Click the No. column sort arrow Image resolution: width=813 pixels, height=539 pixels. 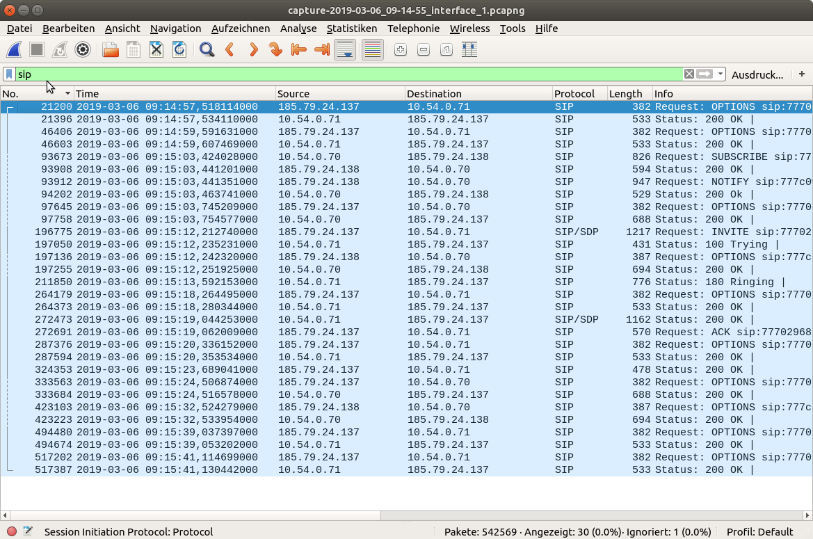(x=67, y=94)
